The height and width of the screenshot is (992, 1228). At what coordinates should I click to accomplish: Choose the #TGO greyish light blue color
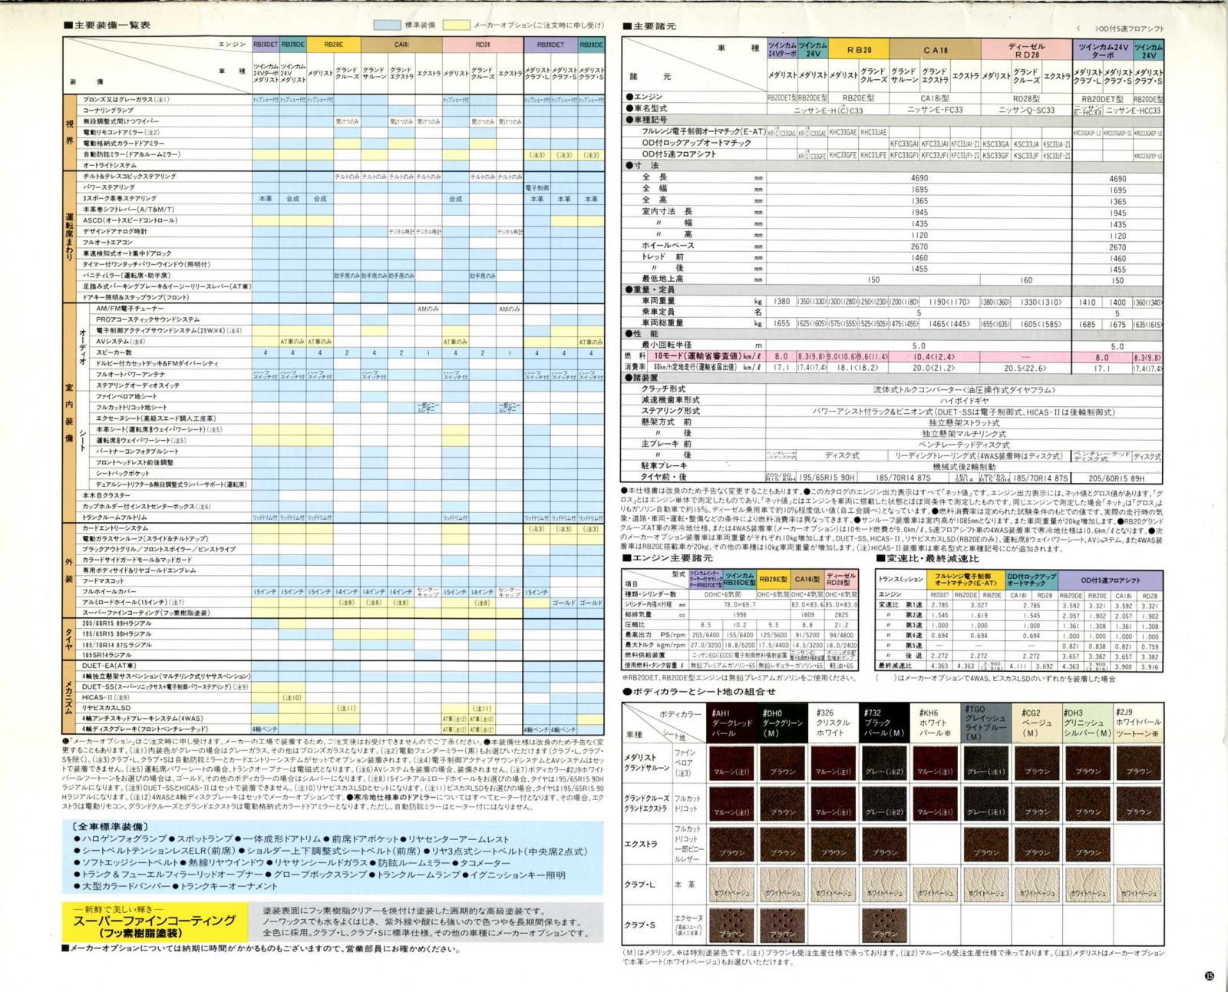point(985,723)
